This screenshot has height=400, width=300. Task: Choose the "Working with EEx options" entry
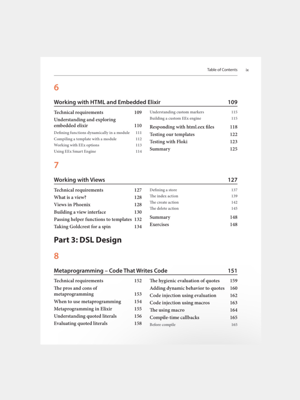pos(76,145)
